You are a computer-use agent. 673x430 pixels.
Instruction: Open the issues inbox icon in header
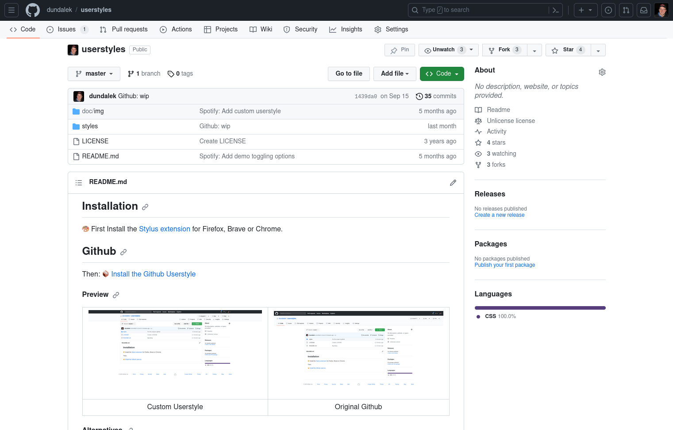click(x=608, y=10)
